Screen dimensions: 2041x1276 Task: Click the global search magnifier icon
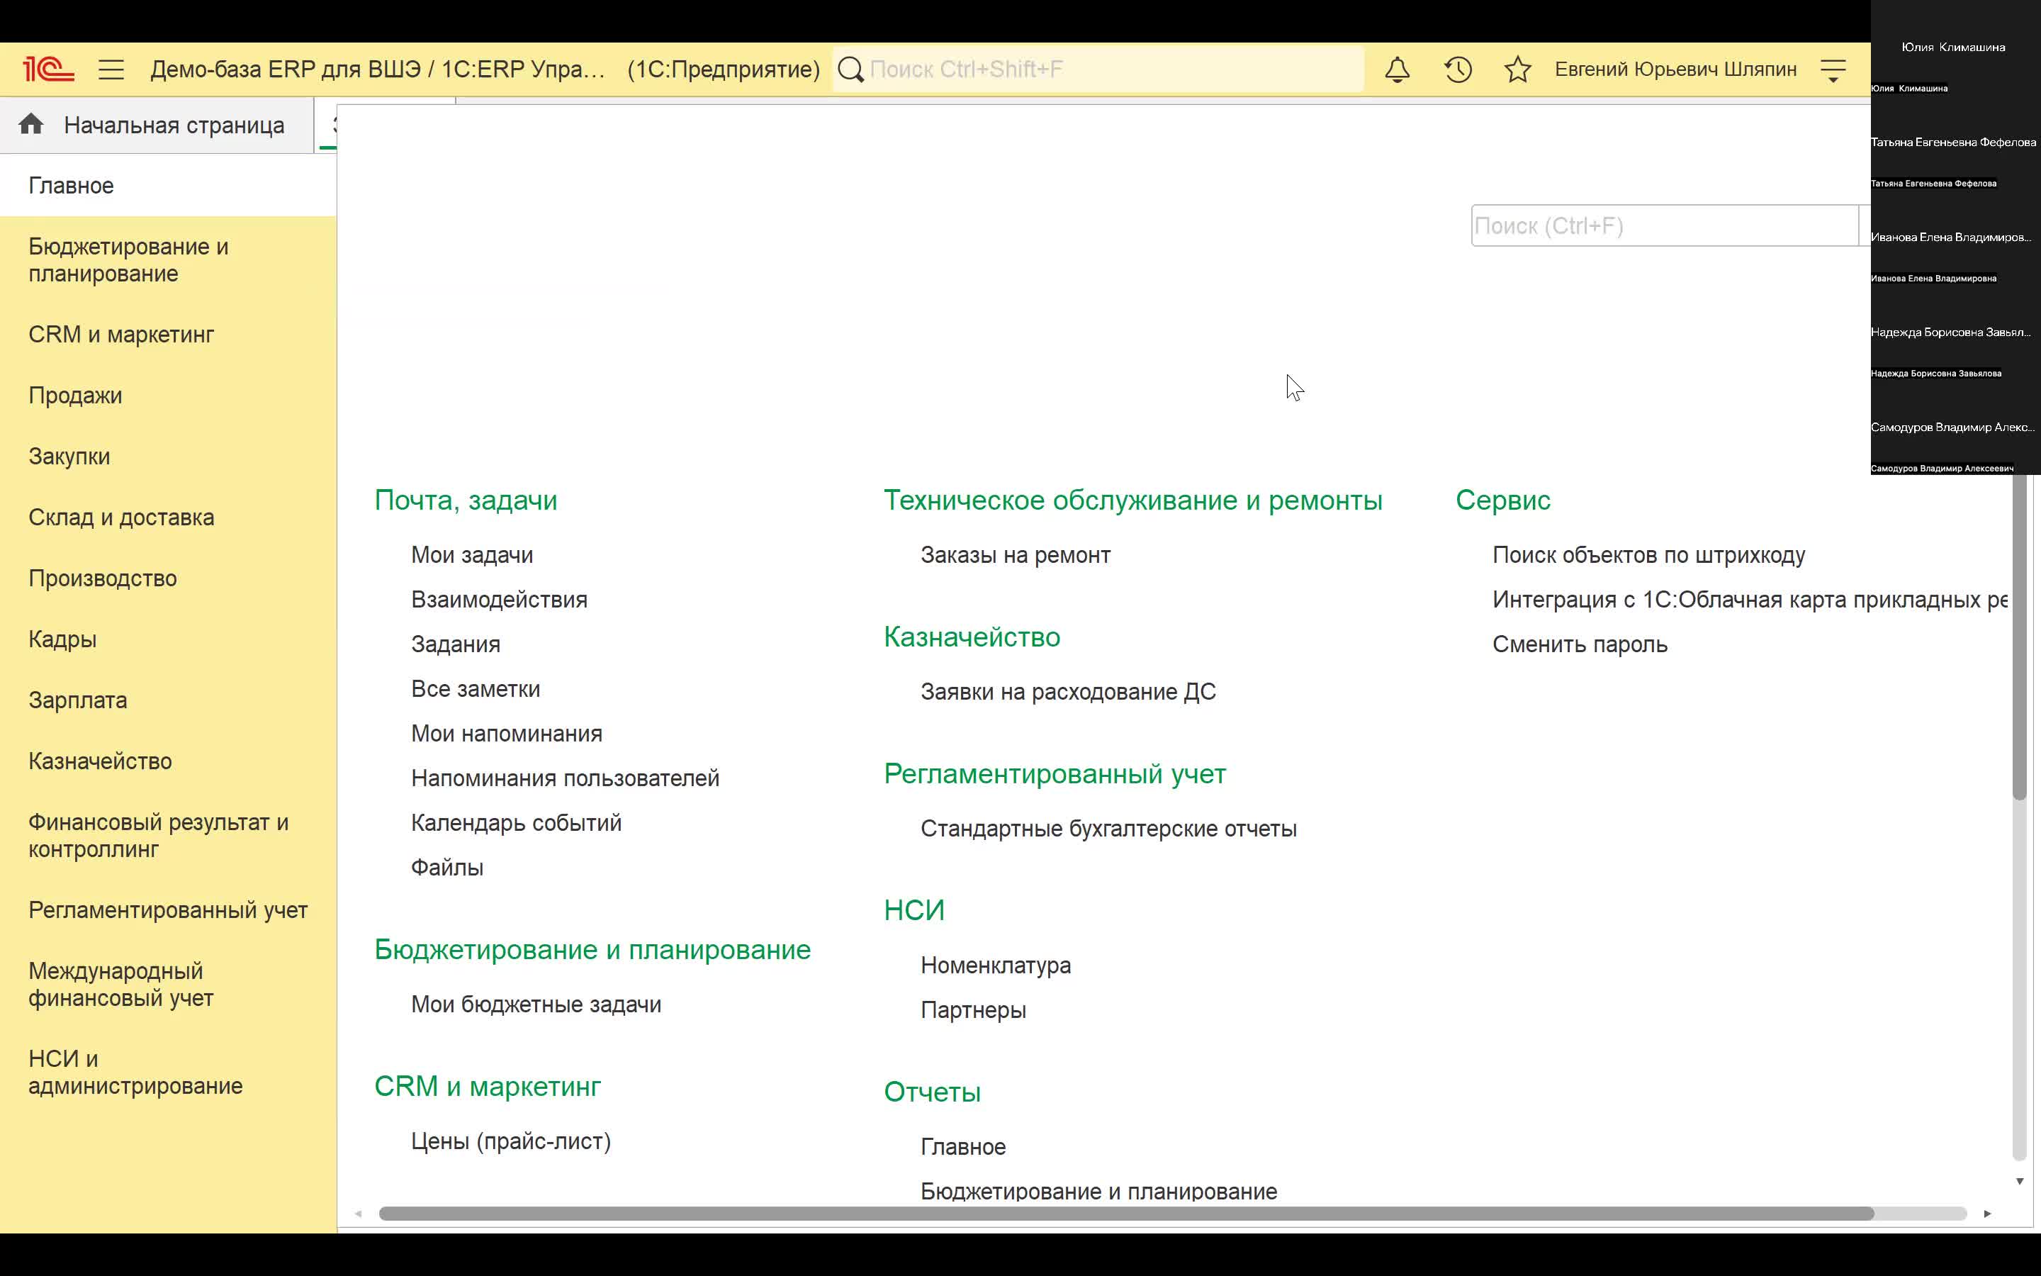tap(851, 69)
